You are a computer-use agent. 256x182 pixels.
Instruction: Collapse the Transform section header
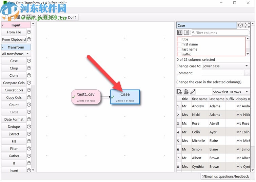[x=16, y=47]
